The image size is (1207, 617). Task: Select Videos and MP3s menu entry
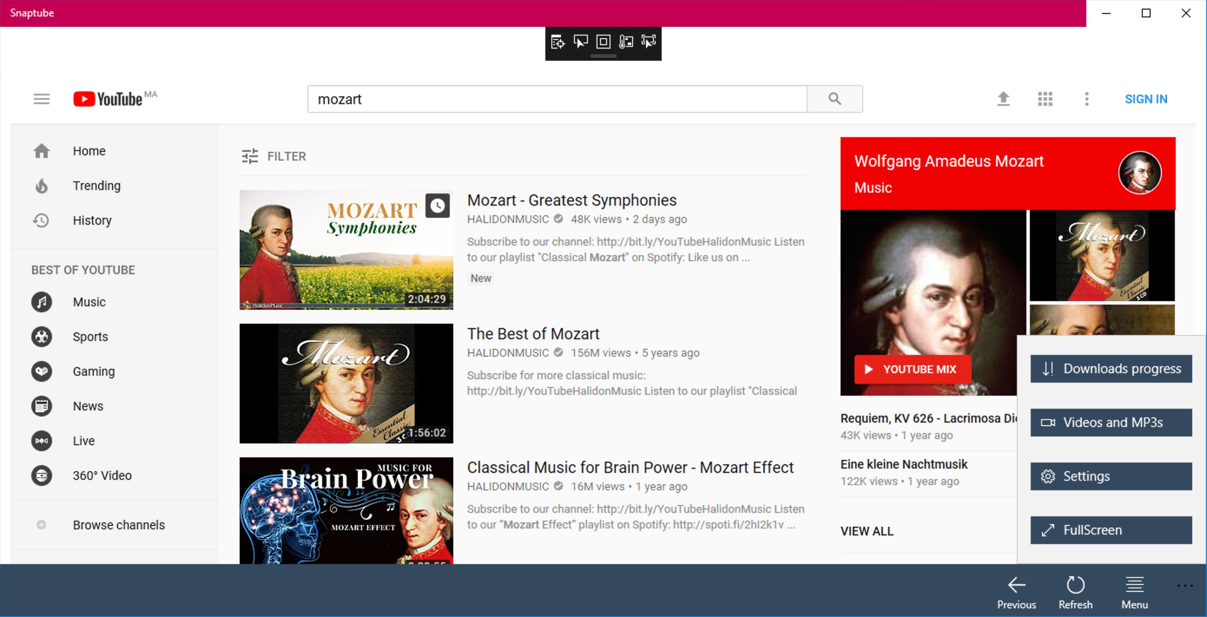(x=1111, y=423)
